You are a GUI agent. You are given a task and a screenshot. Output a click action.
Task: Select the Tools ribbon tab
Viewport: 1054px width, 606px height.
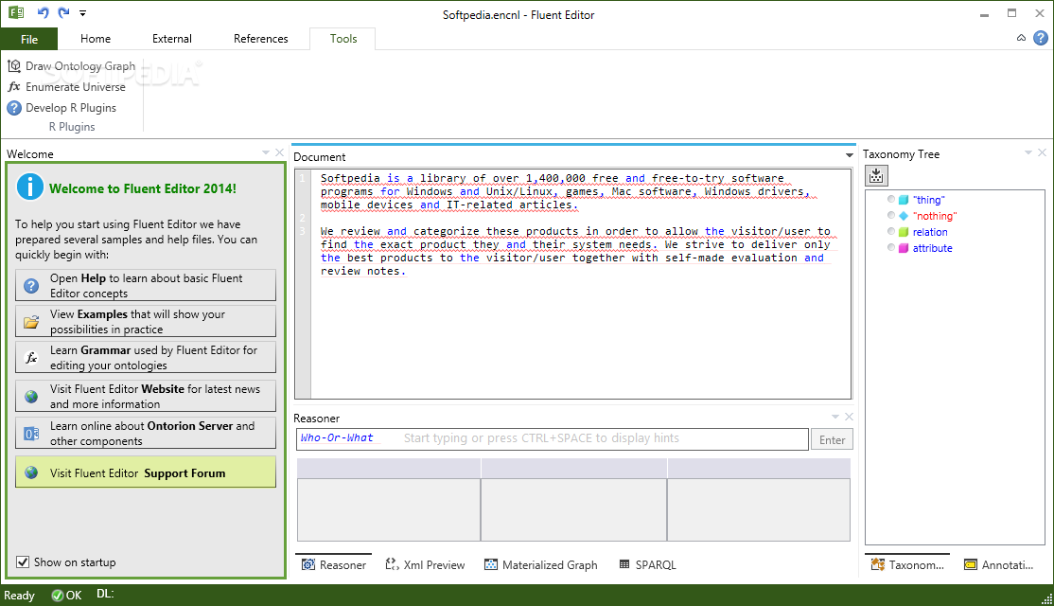[x=343, y=39]
